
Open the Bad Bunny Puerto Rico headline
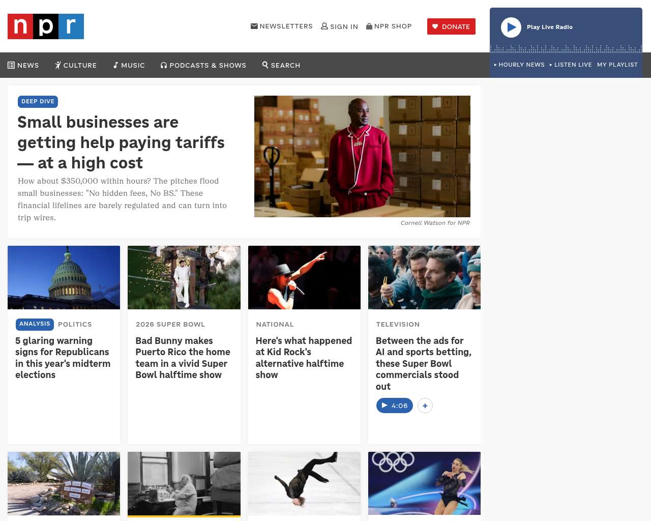pyautogui.click(x=183, y=358)
